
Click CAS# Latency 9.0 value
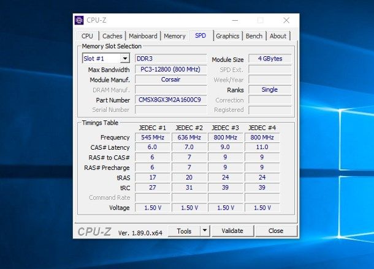tap(226, 147)
